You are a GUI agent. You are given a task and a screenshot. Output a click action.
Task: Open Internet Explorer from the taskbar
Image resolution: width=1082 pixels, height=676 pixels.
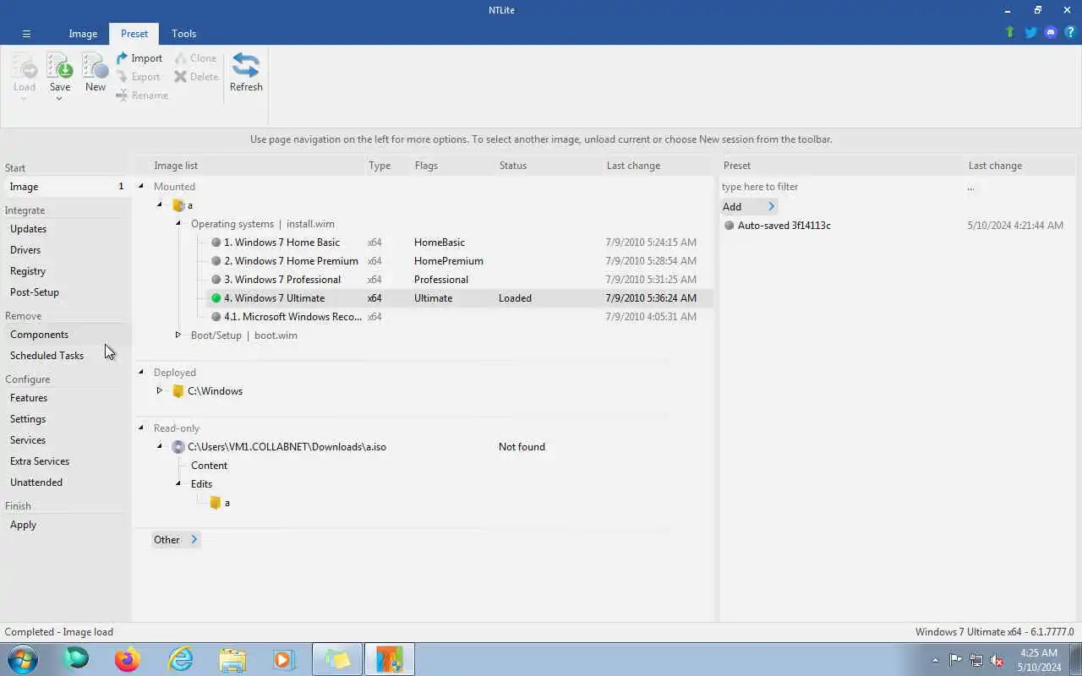180,659
